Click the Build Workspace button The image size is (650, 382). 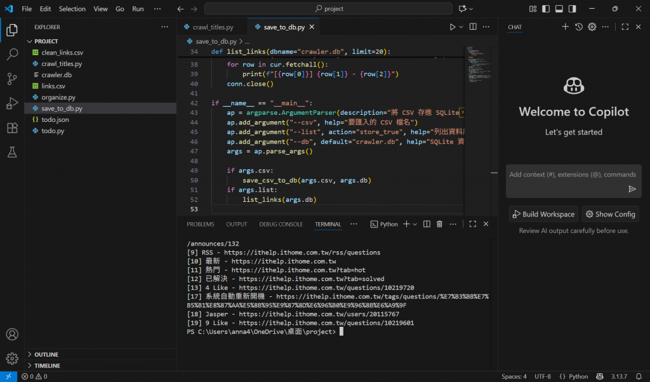543,214
